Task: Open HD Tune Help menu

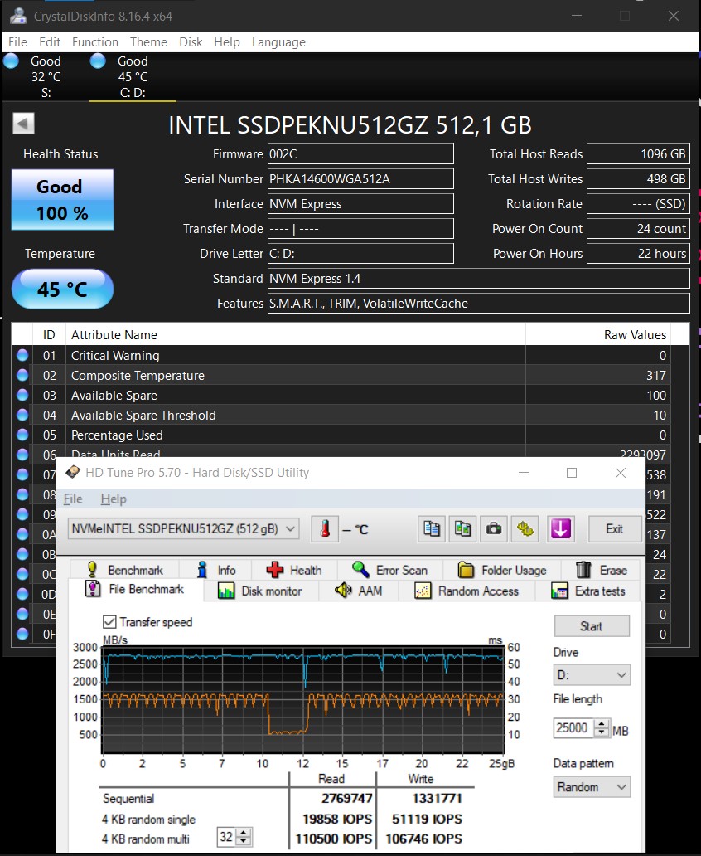Action: pyautogui.click(x=113, y=499)
